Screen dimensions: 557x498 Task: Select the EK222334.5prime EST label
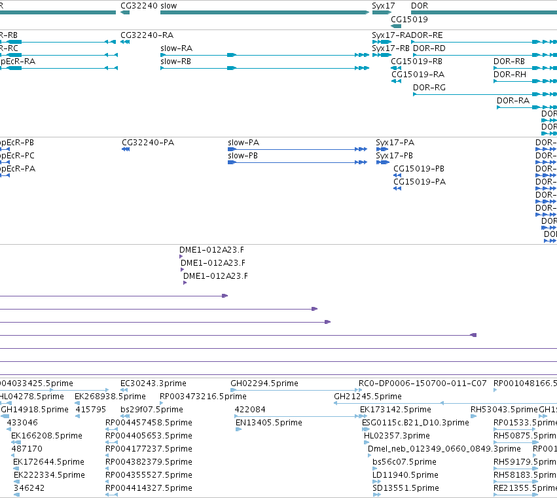pyautogui.click(x=49, y=476)
